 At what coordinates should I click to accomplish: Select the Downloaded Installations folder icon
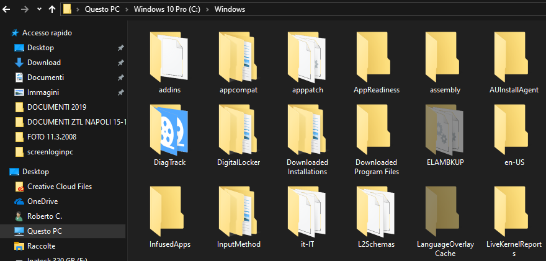(x=307, y=130)
